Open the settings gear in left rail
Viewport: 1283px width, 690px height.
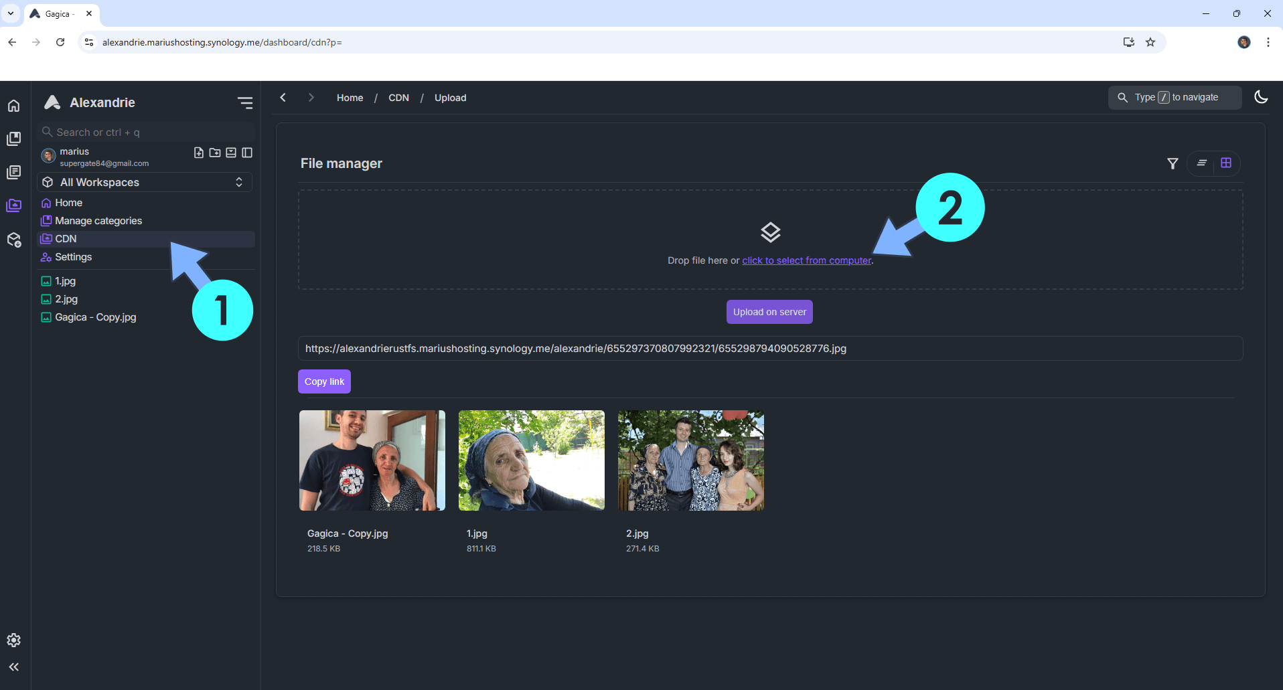pyautogui.click(x=13, y=640)
